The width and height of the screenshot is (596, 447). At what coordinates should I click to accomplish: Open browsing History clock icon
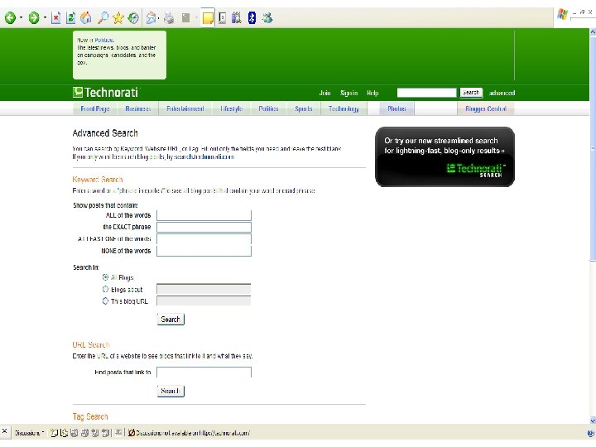point(133,17)
